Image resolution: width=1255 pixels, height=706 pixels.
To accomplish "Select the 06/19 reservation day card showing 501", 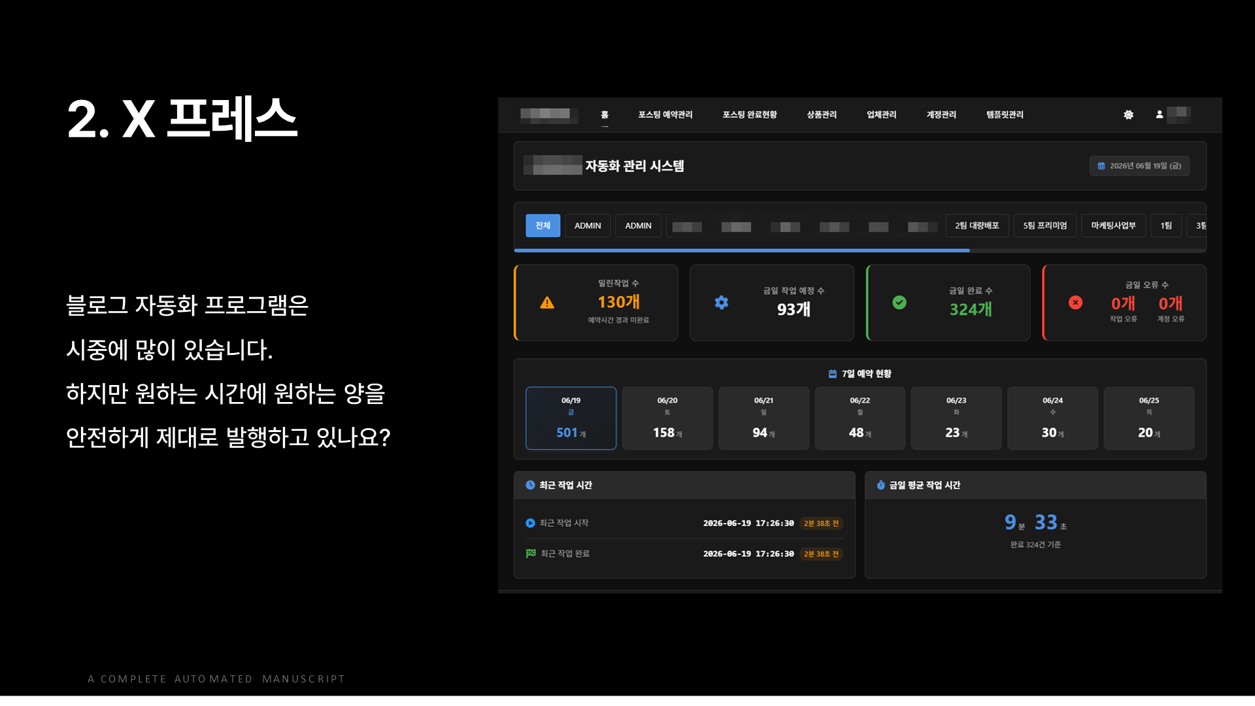I will coord(571,418).
